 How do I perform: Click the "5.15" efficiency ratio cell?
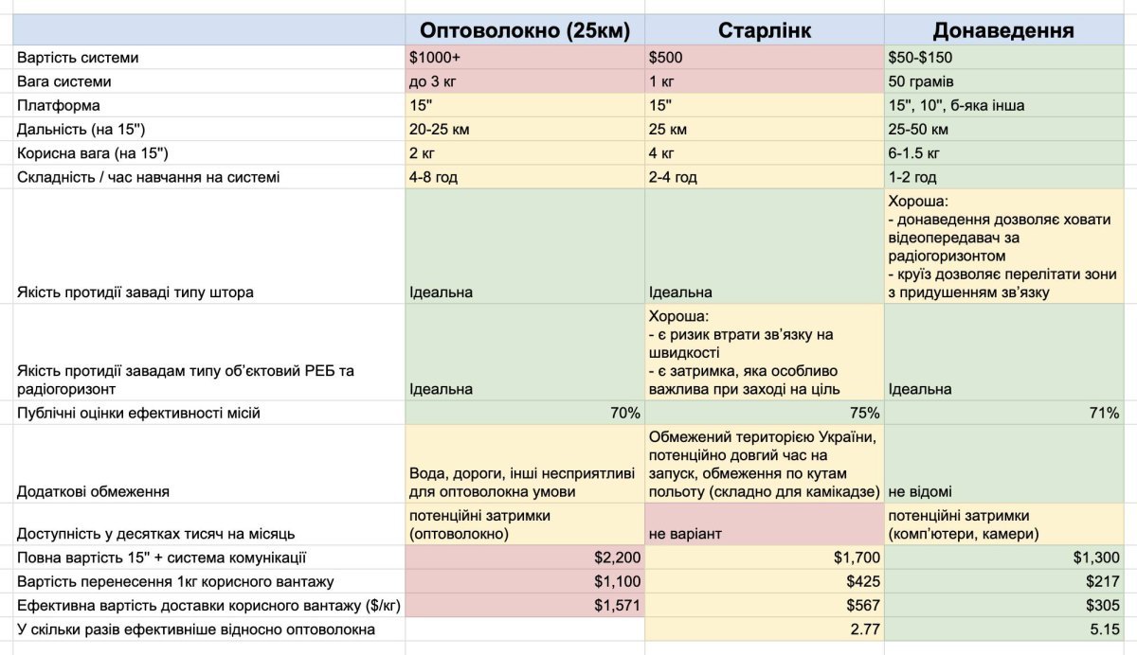pos(1010,629)
